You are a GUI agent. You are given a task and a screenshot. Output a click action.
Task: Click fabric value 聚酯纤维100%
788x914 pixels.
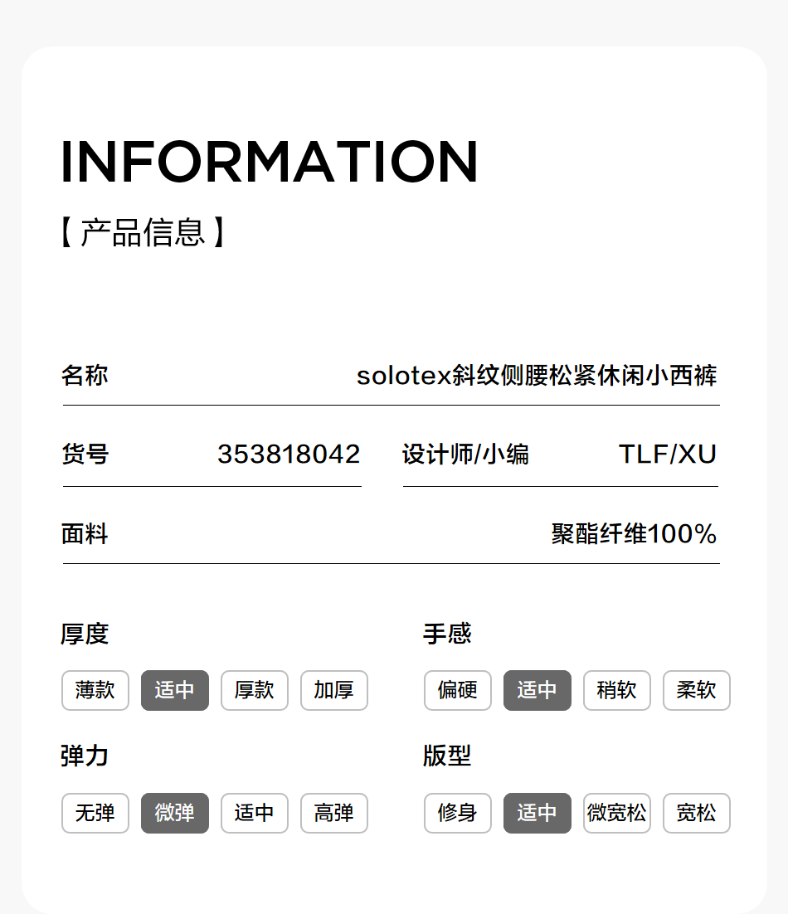tap(634, 534)
